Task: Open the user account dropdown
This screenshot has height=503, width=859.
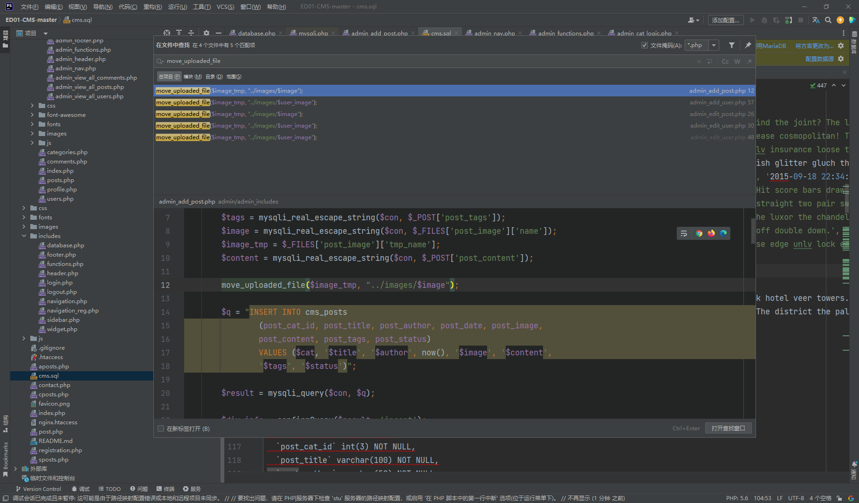Action: tap(694, 20)
